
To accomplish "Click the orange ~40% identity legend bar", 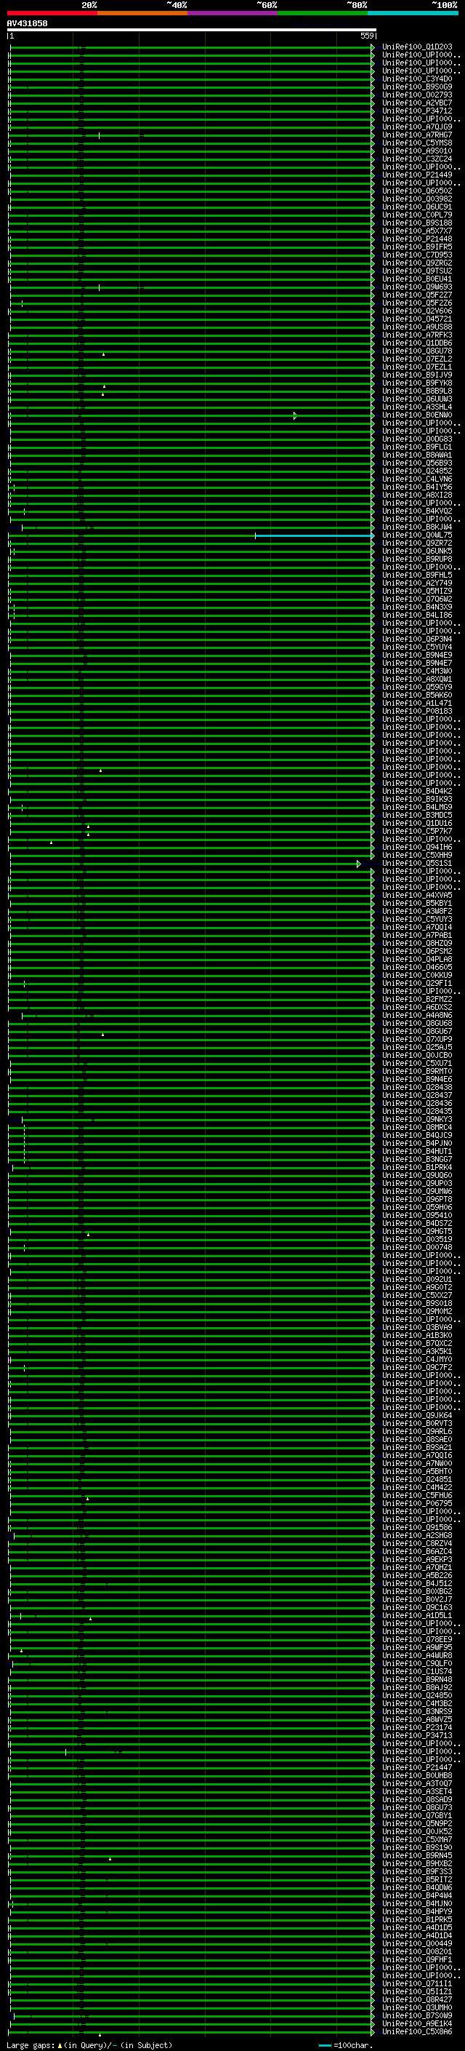I will pos(142,13).
